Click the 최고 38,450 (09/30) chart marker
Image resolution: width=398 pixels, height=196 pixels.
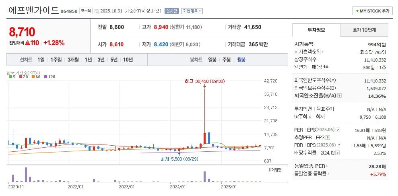pyautogui.click(x=205, y=81)
